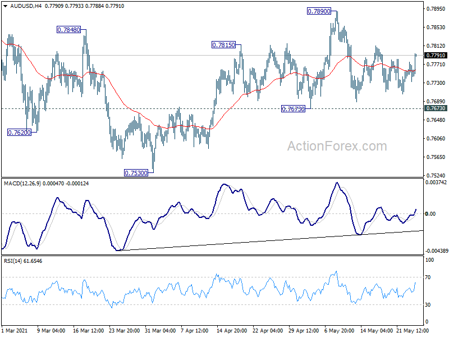Click the 0.78900 high price label

pos(319,11)
